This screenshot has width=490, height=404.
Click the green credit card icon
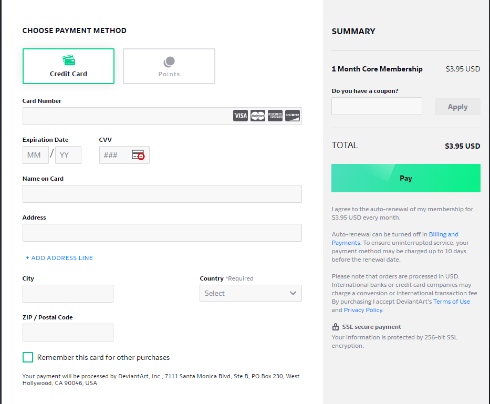click(x=69, y=60)
